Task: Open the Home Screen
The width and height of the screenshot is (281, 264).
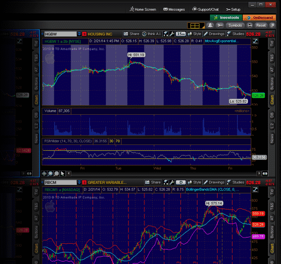Action: [x=143, y=9]
